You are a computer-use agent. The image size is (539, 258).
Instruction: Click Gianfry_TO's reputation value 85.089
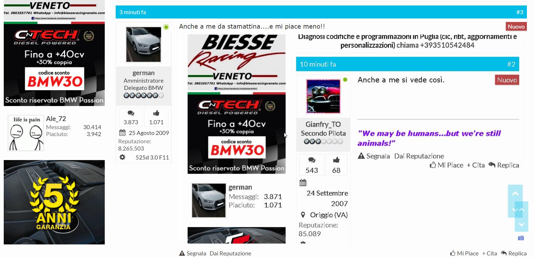tap(310, 233)
